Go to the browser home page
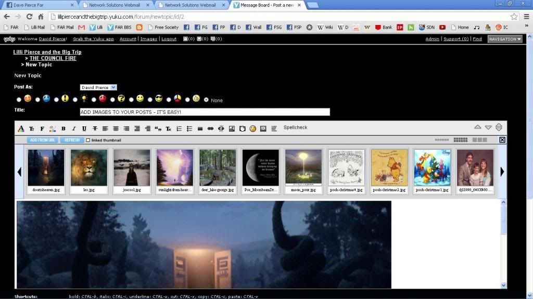 [41, 16]
